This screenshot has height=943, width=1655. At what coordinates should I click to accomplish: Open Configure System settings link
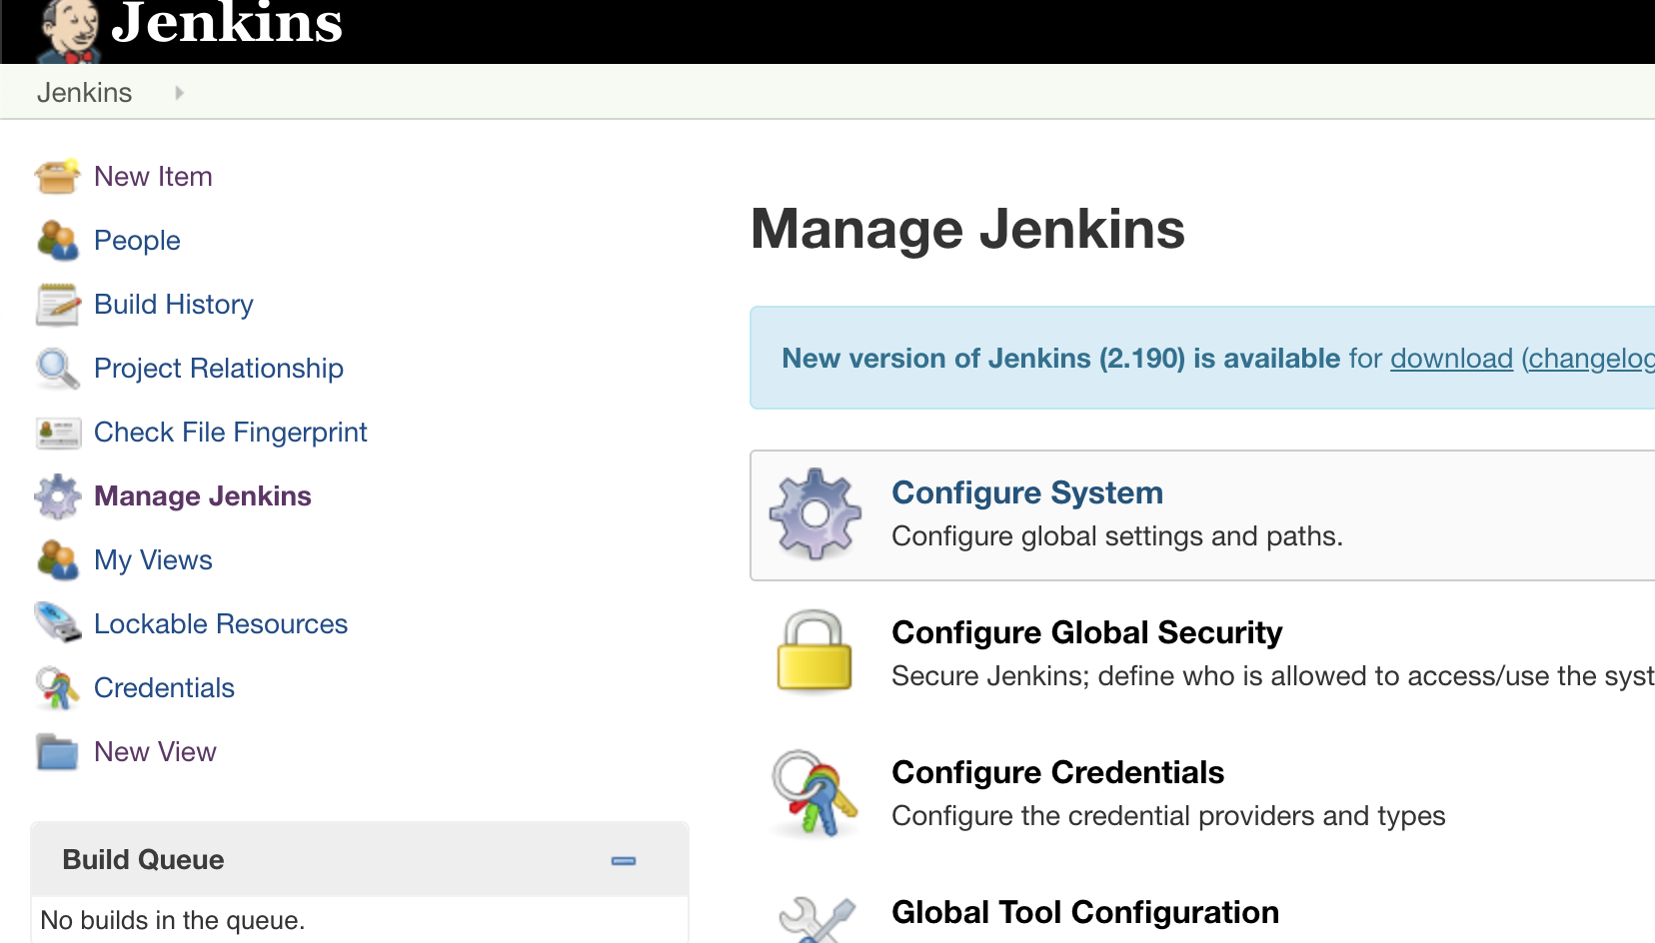[x=1027, y=492]
